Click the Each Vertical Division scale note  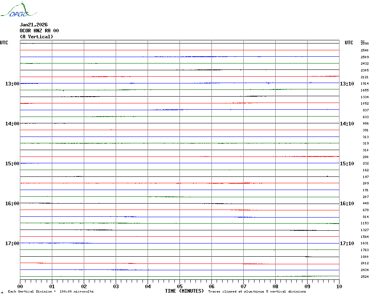[51, 291]
